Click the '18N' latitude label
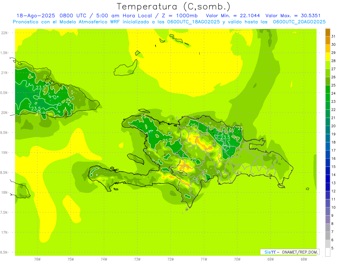The image size is (341, 263). click(5, 193)
